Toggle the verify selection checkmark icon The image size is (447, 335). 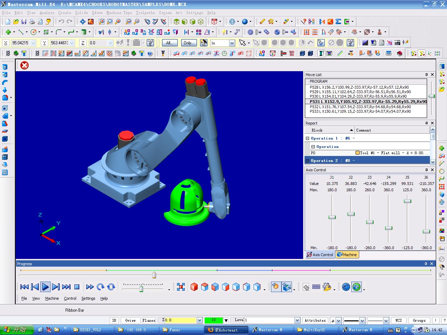(321, 43)
